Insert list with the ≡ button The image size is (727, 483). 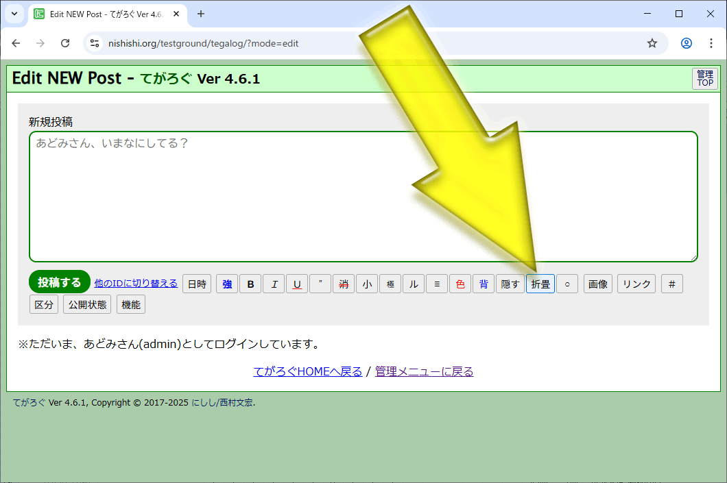[437, 284]
